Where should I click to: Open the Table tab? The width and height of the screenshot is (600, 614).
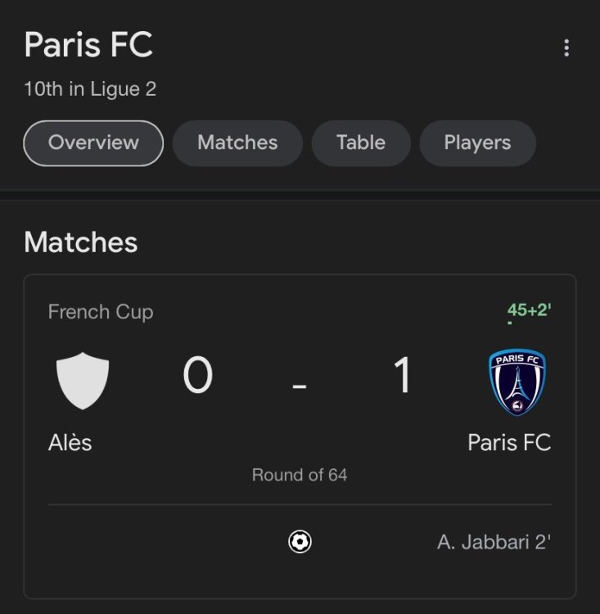(360, 142)
